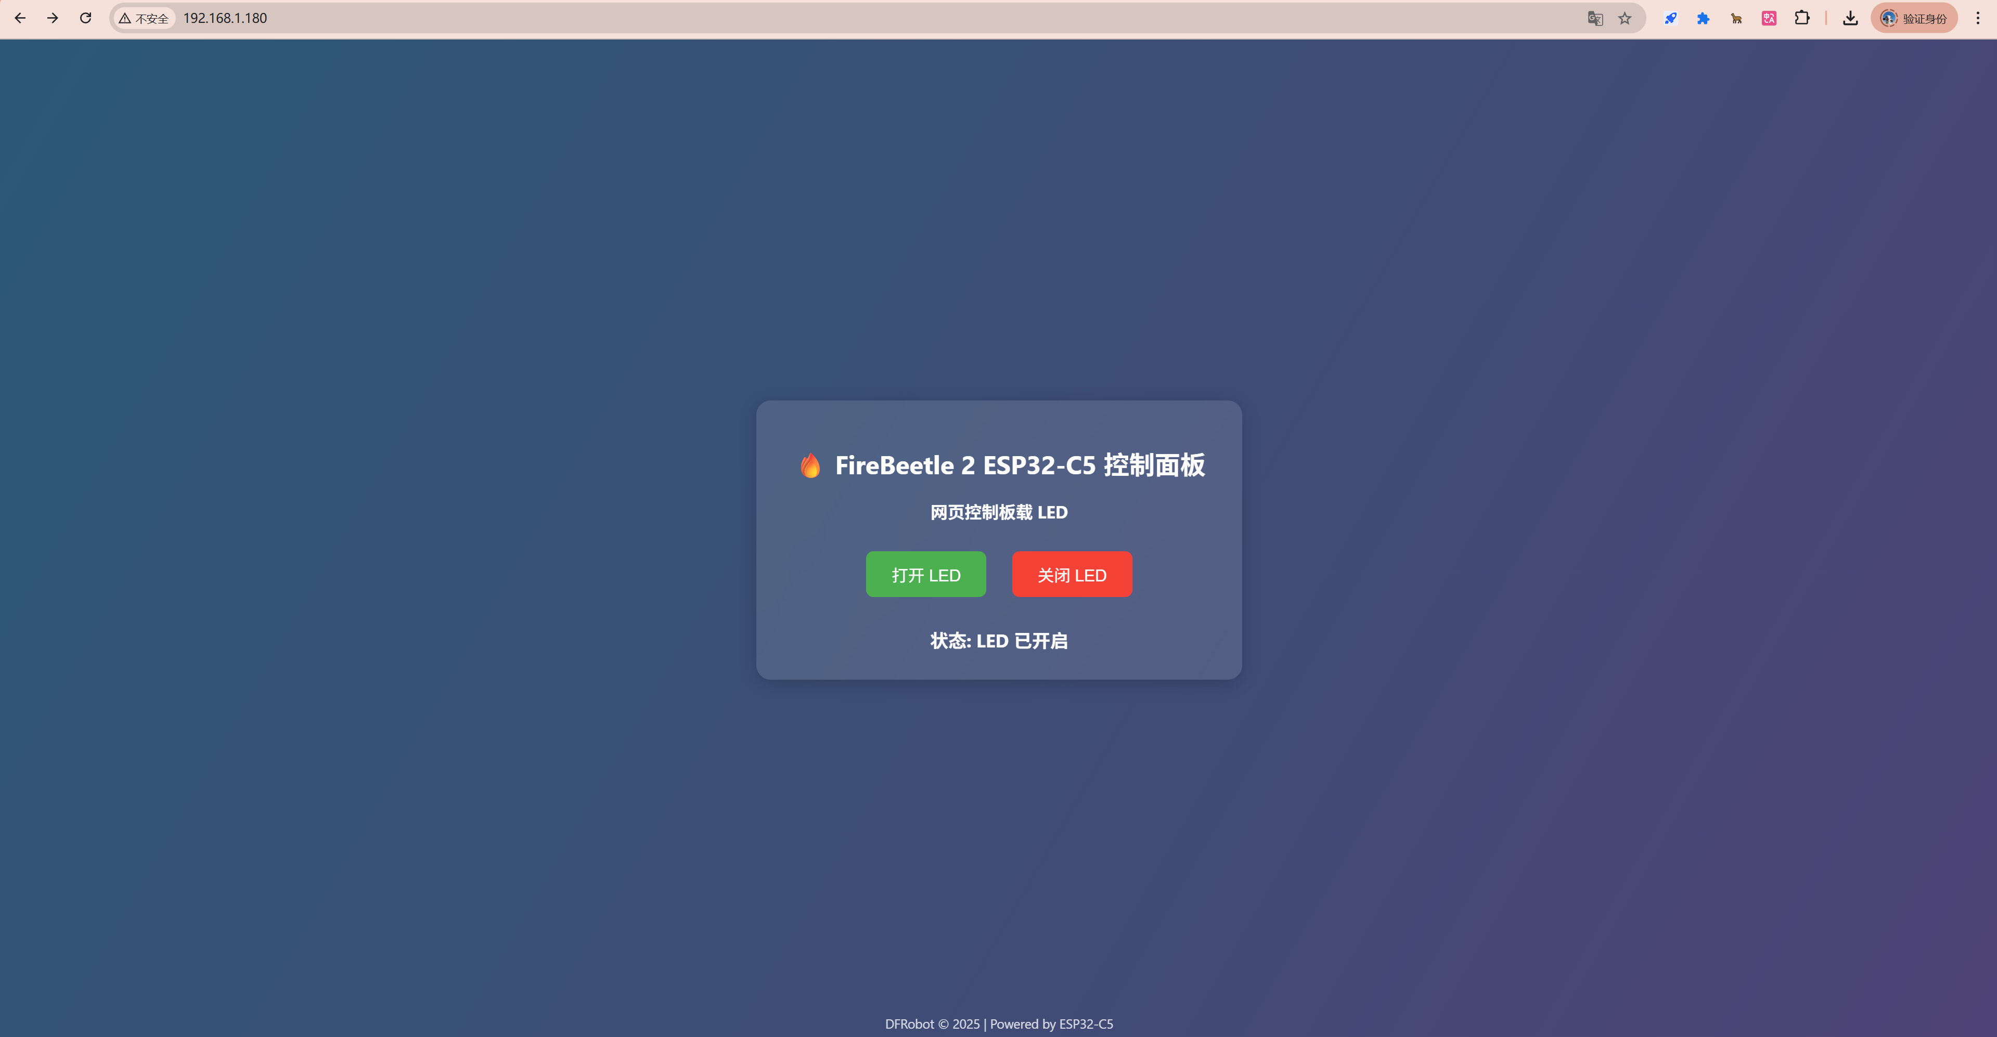Click the DFRobot footer text
The width and height of the screenshot is (1997, 1037).
999,1024
